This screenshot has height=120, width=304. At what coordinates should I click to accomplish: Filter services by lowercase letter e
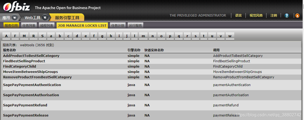pyautogui.click(x=86, y=36)
